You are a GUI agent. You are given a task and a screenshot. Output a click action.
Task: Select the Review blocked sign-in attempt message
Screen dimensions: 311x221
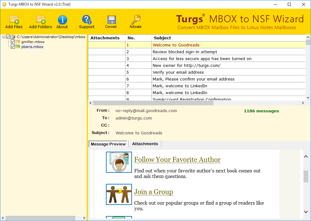coord(197,52)
